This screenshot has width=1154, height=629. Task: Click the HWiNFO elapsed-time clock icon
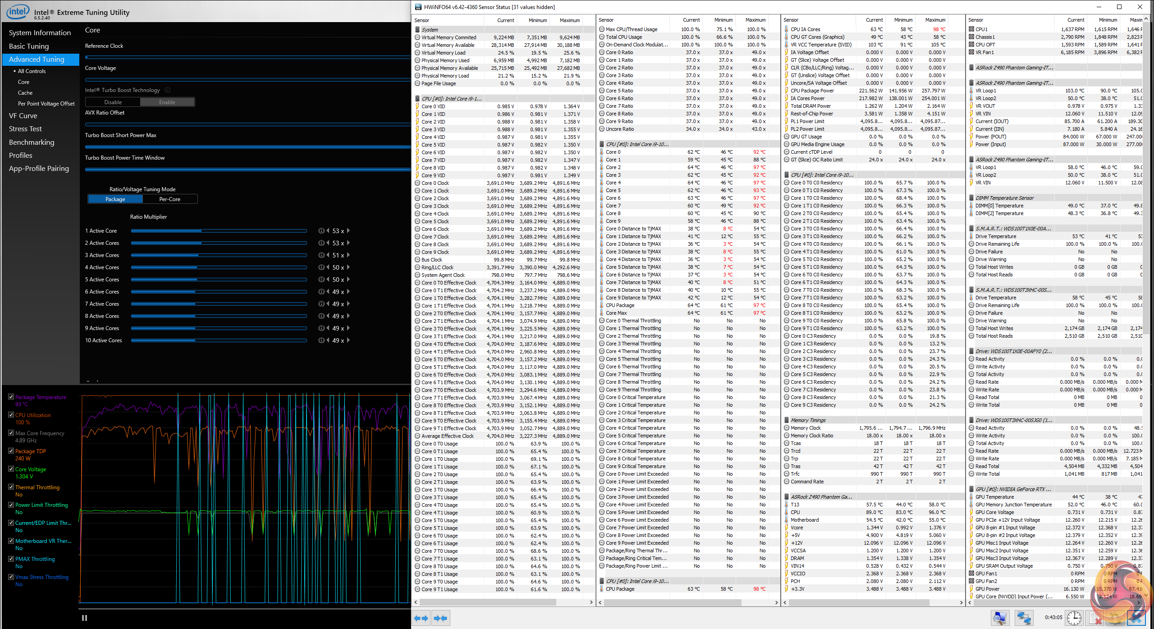1074,618
